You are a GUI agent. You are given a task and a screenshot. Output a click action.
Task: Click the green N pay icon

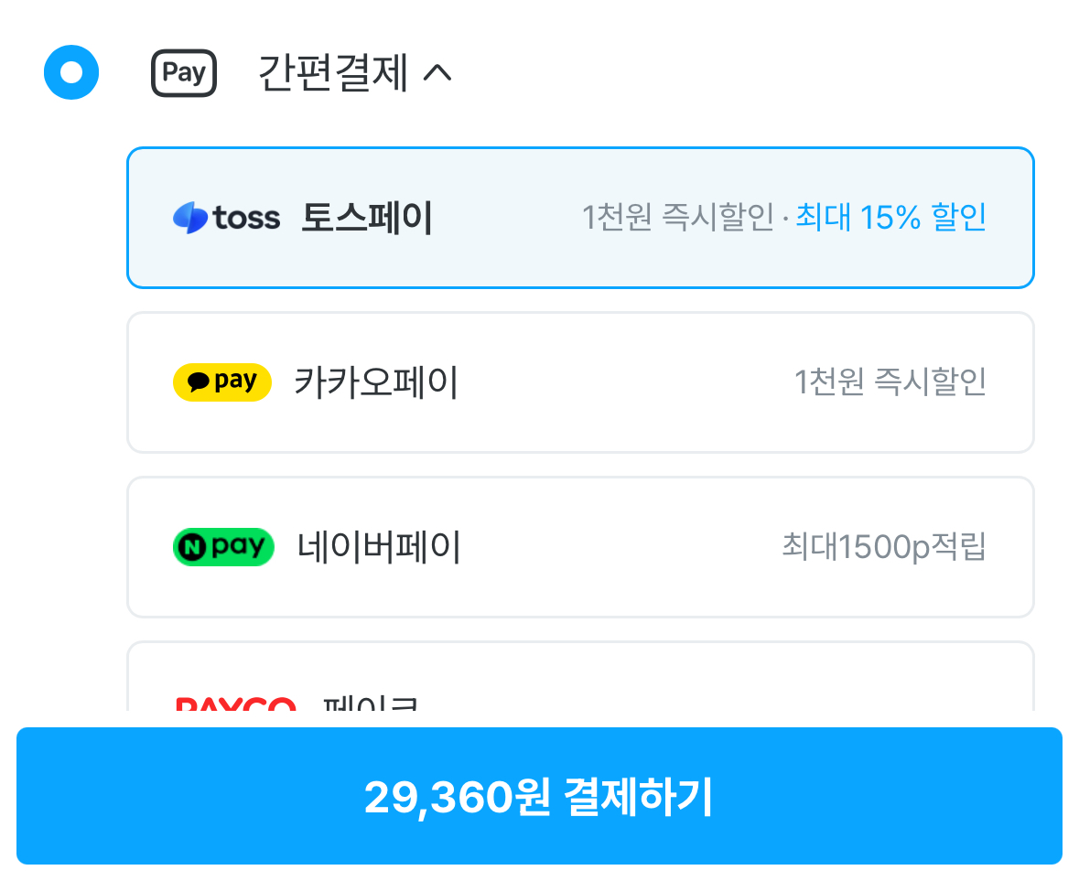tap(223, 547)
